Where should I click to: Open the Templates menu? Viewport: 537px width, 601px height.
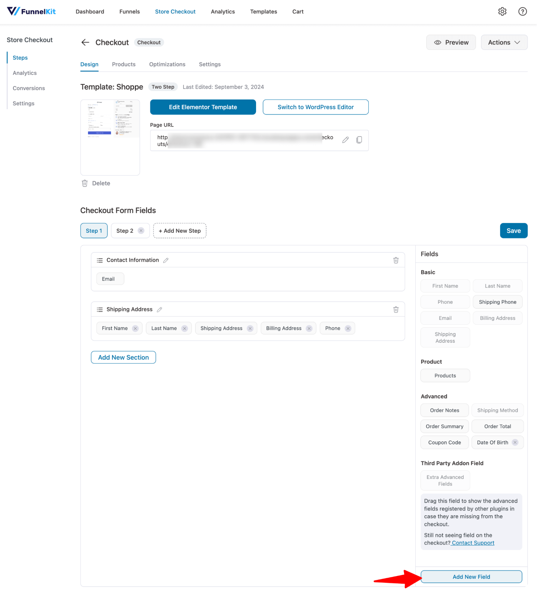point(264,11)
